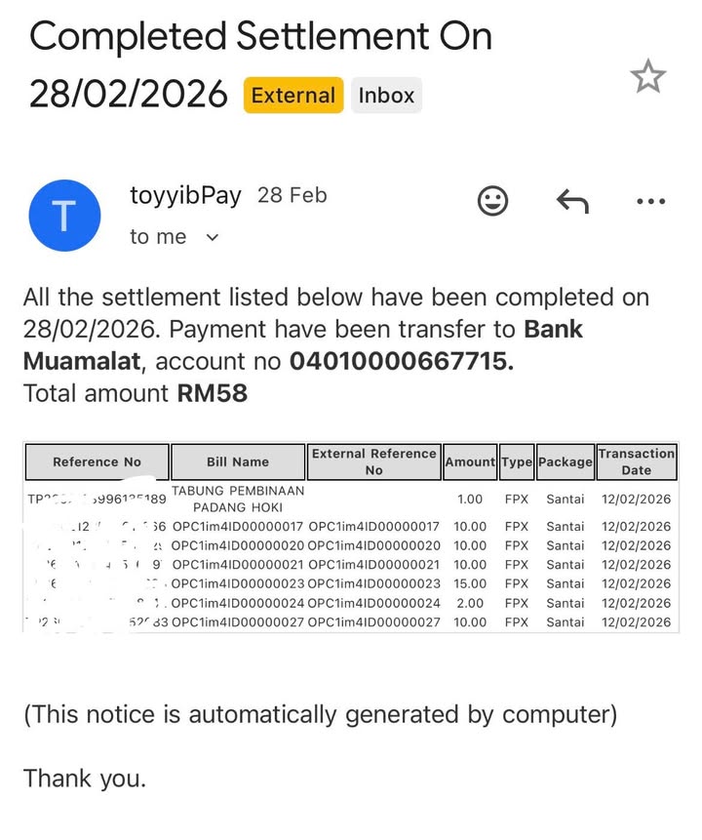Open the toyyibPay sender name
This screenshot has width=702, height=840.
(x=185, y=195)
